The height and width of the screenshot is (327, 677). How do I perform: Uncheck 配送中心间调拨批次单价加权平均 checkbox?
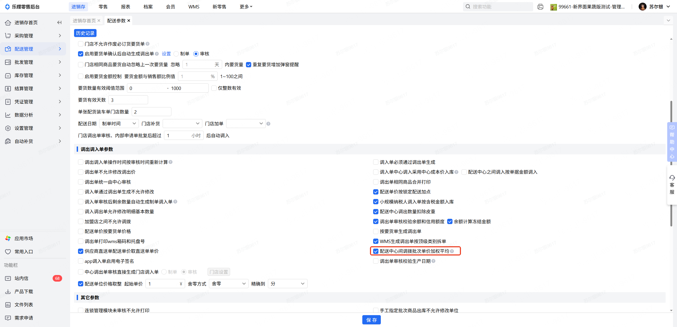pos(376,251)
